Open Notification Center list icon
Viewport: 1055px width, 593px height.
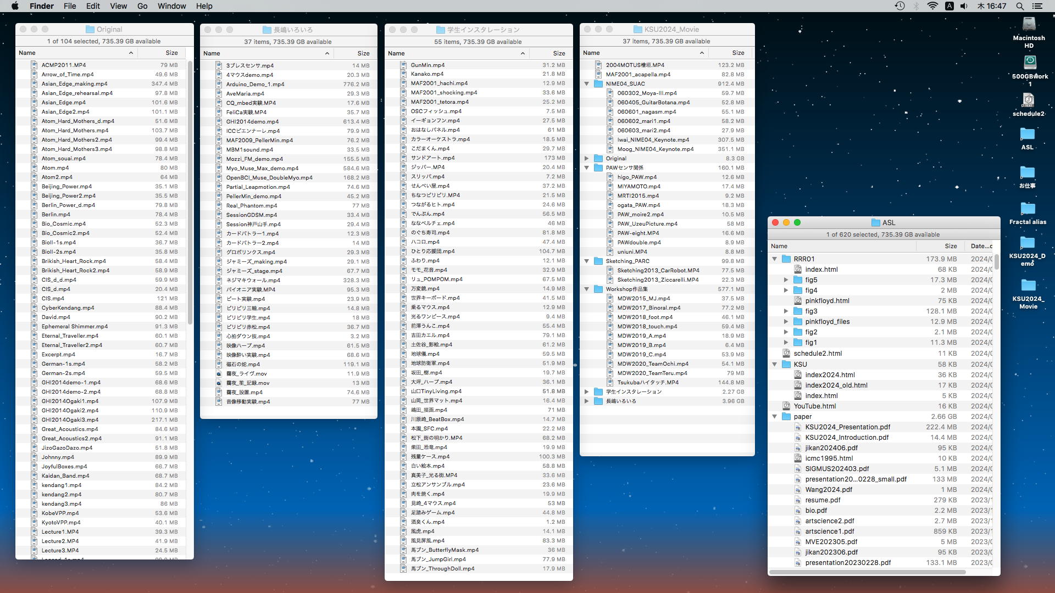click(1037, 6)
